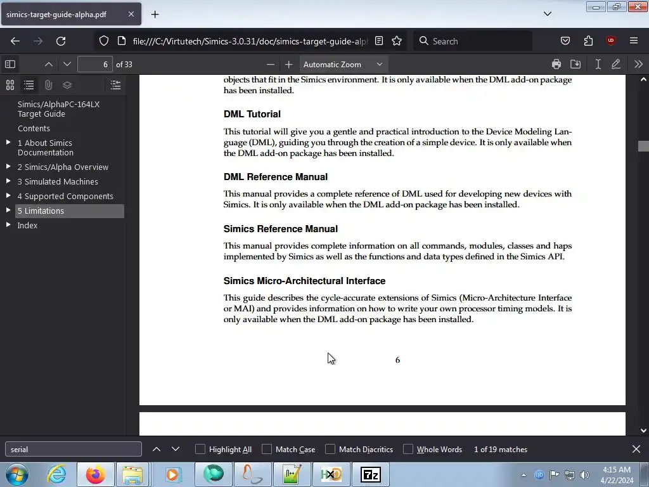The width and height of the screenshot is (649, 487).
Task: Show document outline view
Action: (x=29, y=85)
